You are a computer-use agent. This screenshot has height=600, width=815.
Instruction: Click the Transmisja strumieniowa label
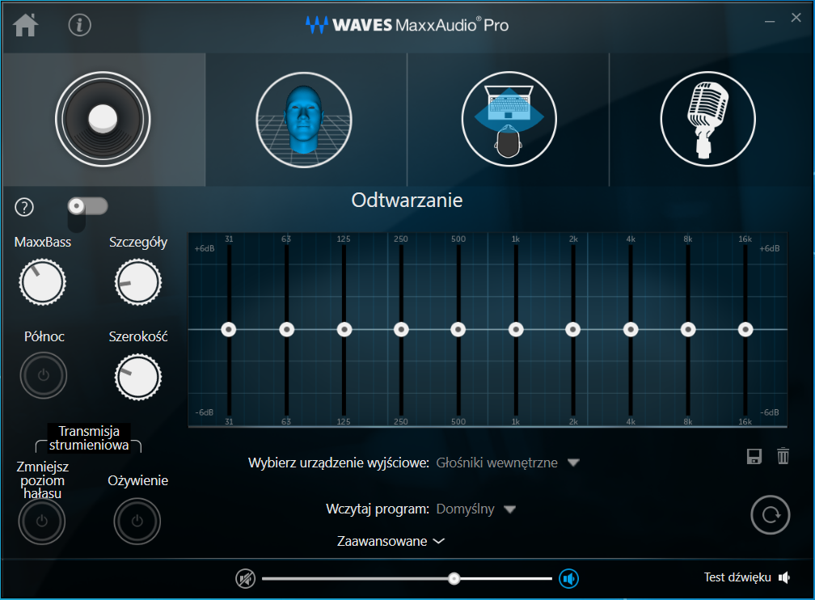(89, 438)
